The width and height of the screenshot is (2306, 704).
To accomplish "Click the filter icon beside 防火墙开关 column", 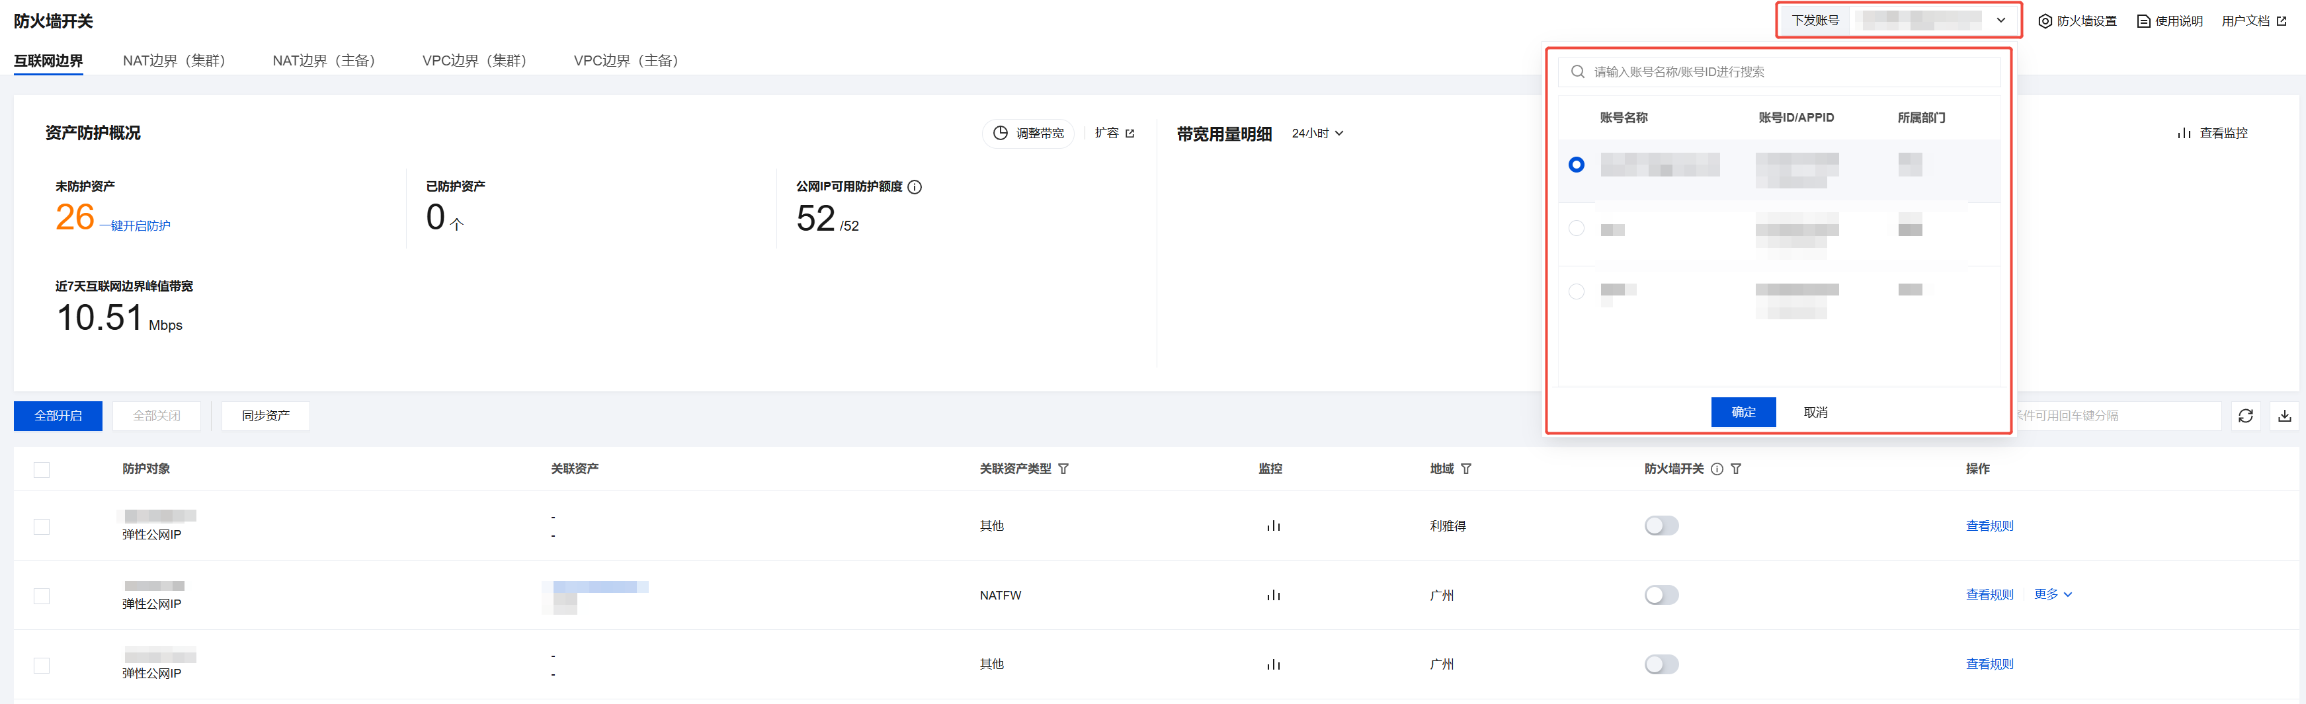I will [1736, 469].
